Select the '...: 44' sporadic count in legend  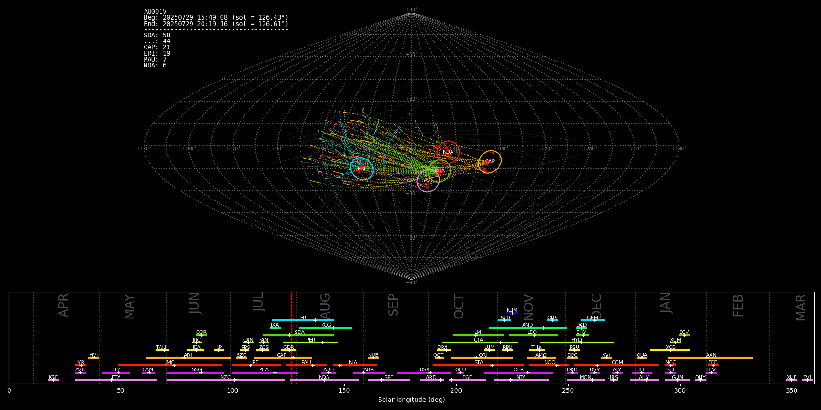(x=157, y=41)
